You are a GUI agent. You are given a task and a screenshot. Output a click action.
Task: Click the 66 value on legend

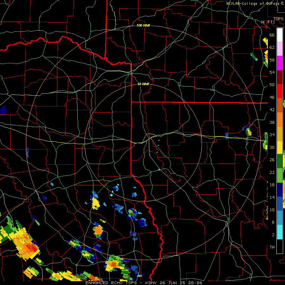pyautogui.click(x=272, y=35)
